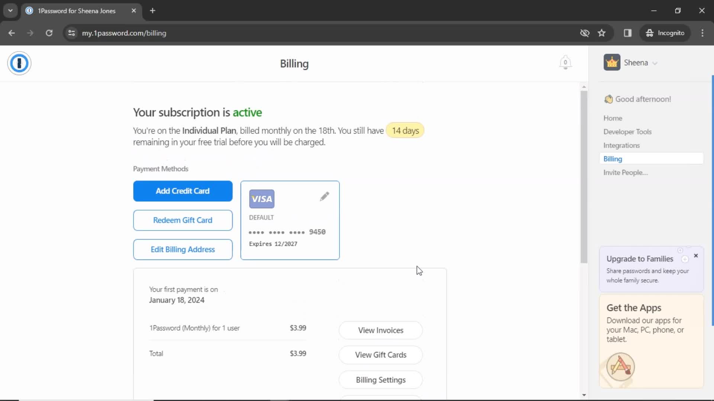Click the crown/gold icon next to Sheena
Screen dimensions: 714x401
tap(612, 62)
